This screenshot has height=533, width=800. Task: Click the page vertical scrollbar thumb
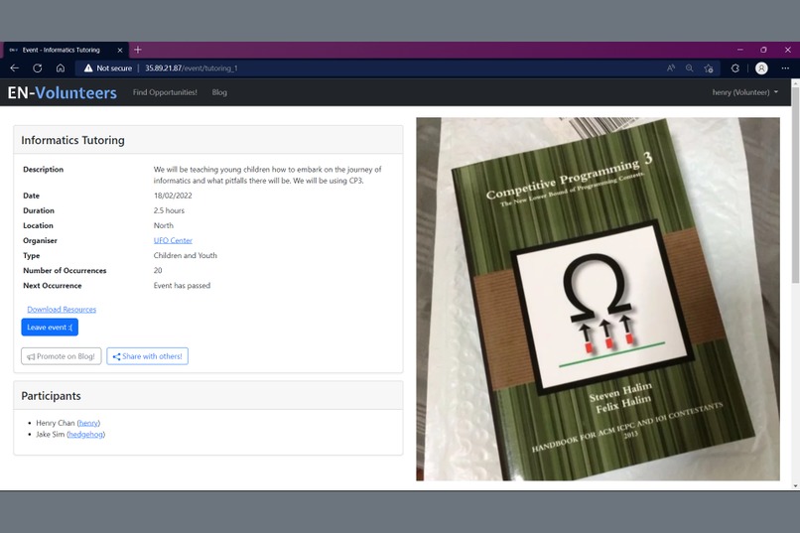pos(795,184)
